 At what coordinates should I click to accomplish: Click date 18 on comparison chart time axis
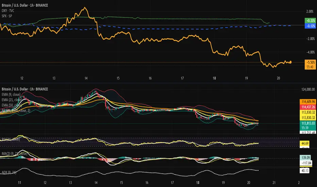click(214, 78)
